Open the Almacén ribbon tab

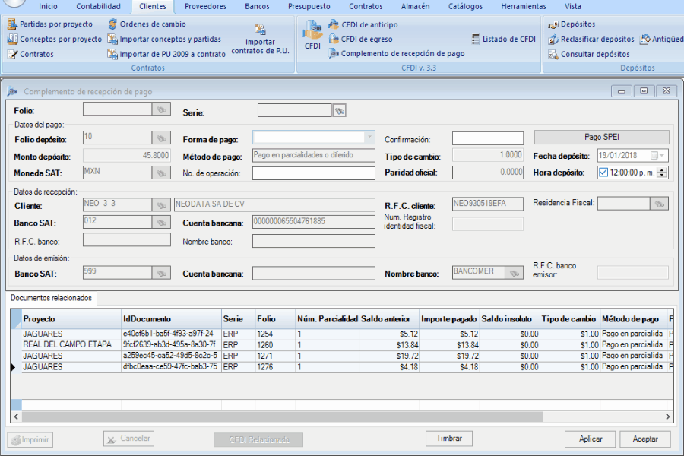click(x=415, y=7)
